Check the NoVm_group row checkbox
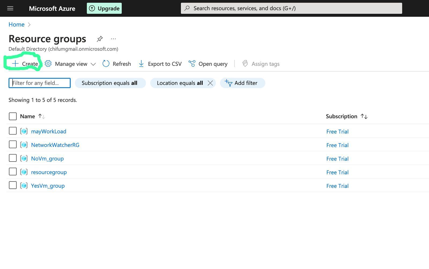 coord(13,158)
